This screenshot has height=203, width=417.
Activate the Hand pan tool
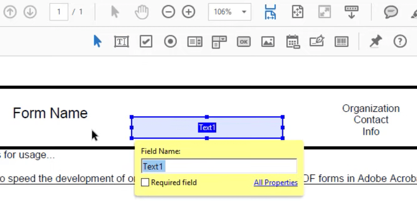(142, 12)
